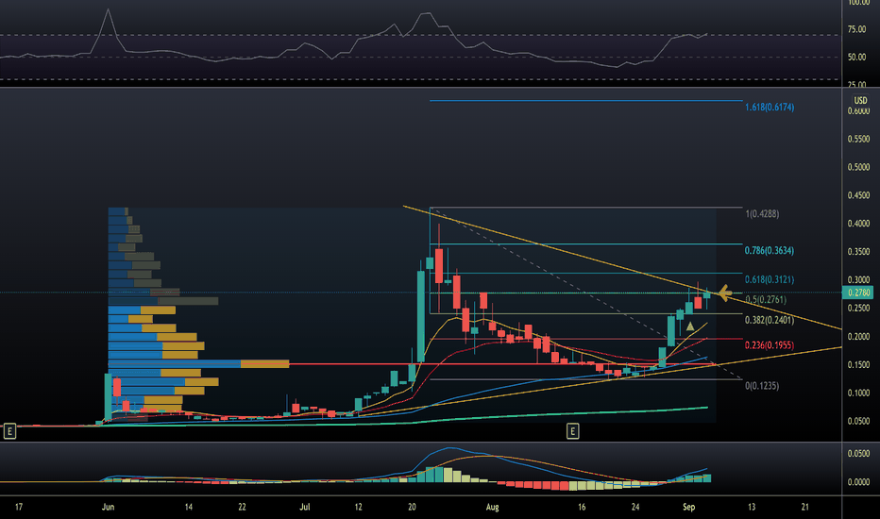Select the 0.3000 value on the price axis

click(x=858, y=280)
